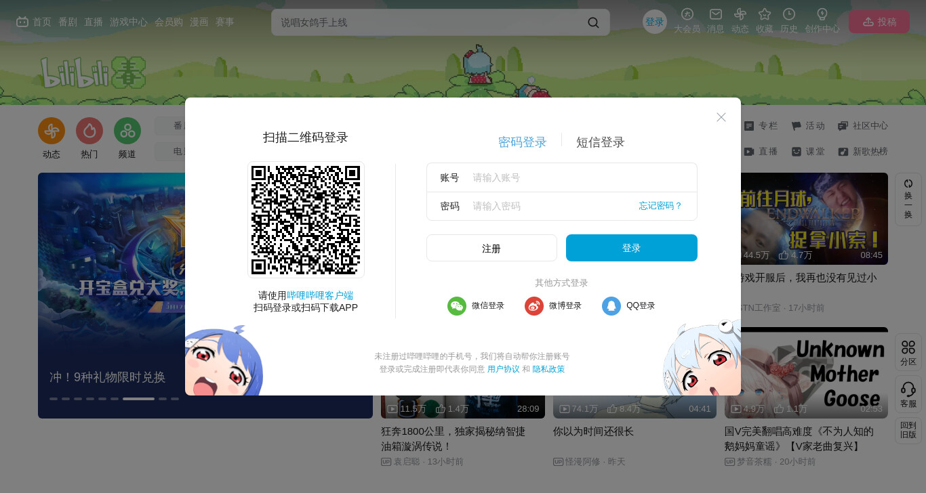Click the 密码 input field
The height and width of the screenshot is (493, 926).
562,206
